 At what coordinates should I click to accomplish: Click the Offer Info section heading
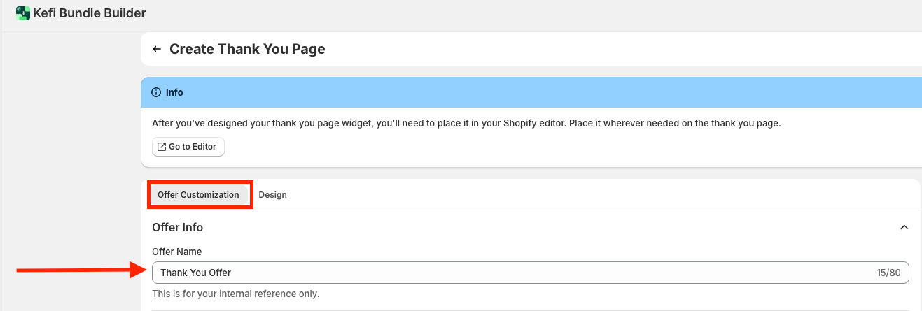tap(177, 227)
